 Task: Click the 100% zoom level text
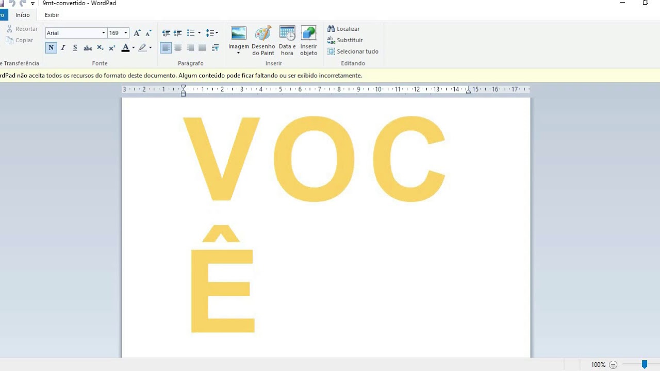point(598,365)
